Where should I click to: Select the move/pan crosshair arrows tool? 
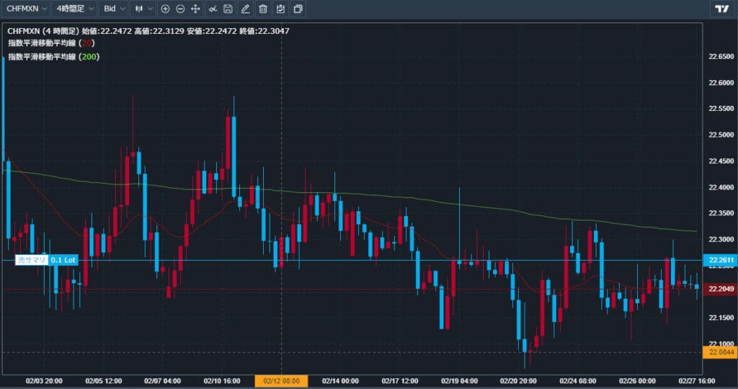[195, 9]
